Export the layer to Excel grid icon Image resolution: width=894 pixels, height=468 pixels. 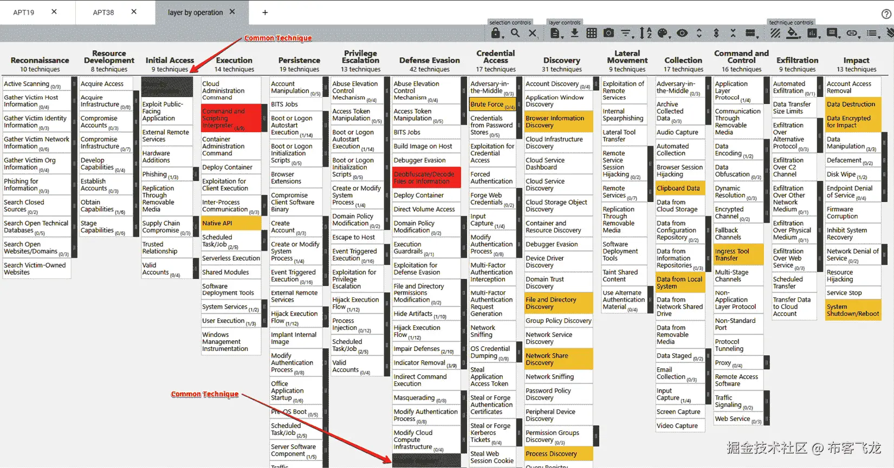tap(592, 34)
